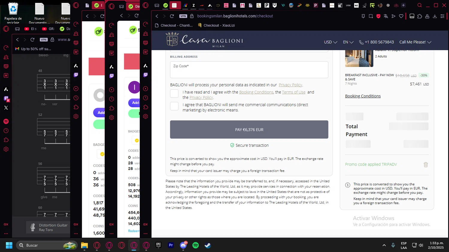
Task: Open Premiere Pro from the taskbar
Action: tap(171, 245)
